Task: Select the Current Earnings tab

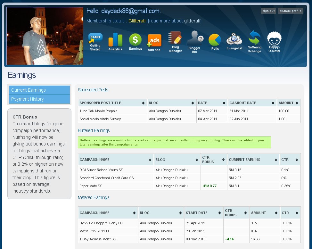Action: [39, 90]
